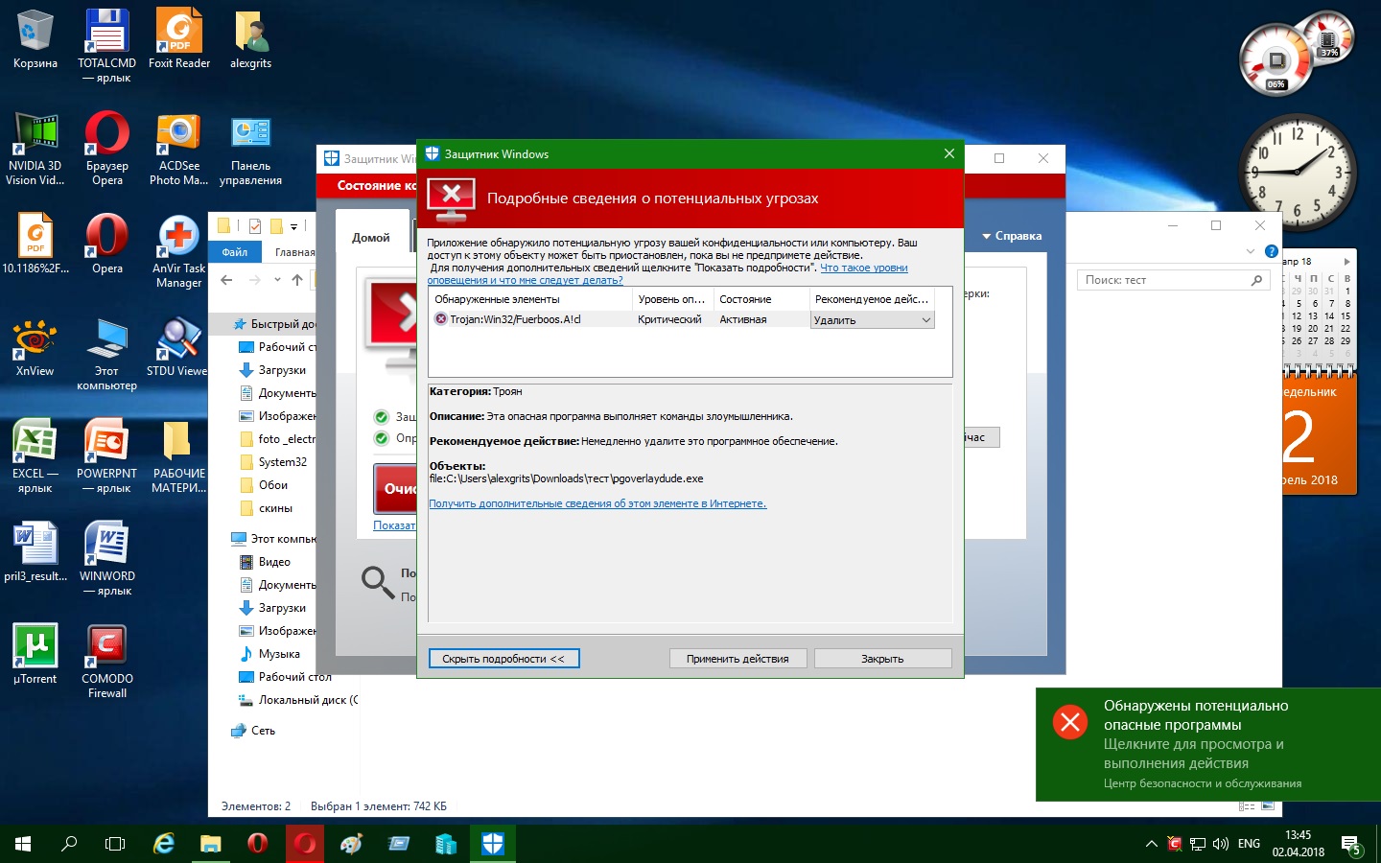Screen dimensions: 1381x863
Task: Switch to Windows Defender taskbar icon
Action: (x=493, y=844)
